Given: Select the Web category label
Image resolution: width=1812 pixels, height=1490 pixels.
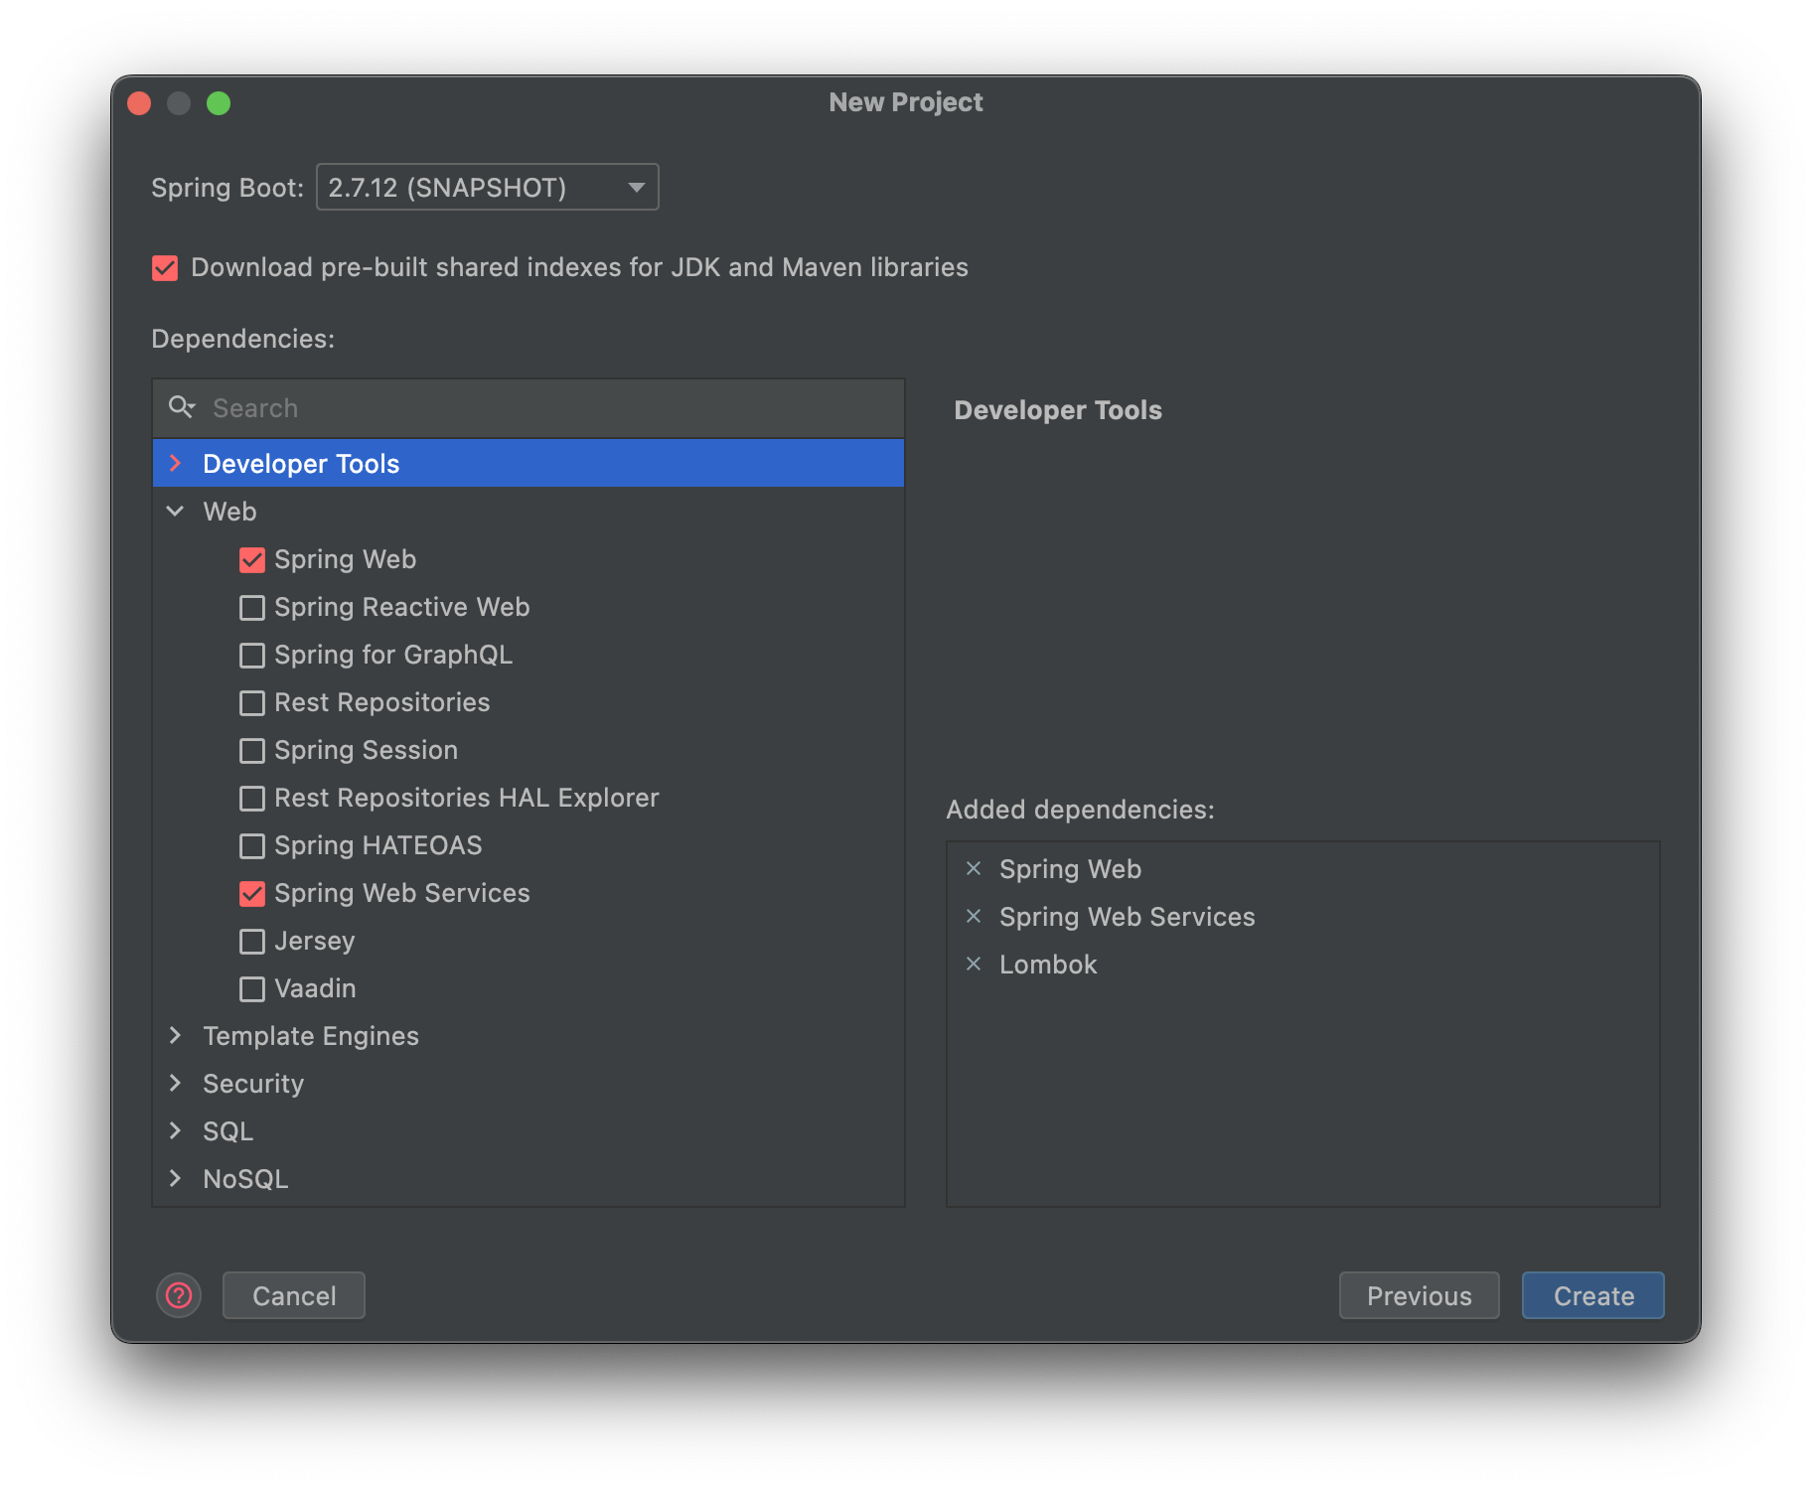Looking at the screenshot, I should (x=229, y=511).
